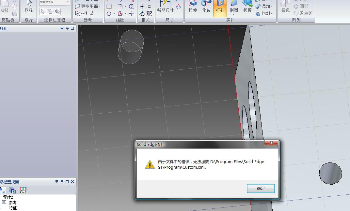The height and width of the screenshot is (211, 350).
Task: Select the circle sketch tool
Action: 109,14
